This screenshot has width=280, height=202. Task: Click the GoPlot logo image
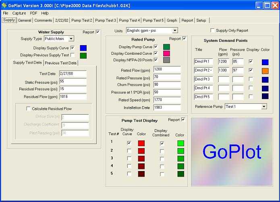pos(232,152)
